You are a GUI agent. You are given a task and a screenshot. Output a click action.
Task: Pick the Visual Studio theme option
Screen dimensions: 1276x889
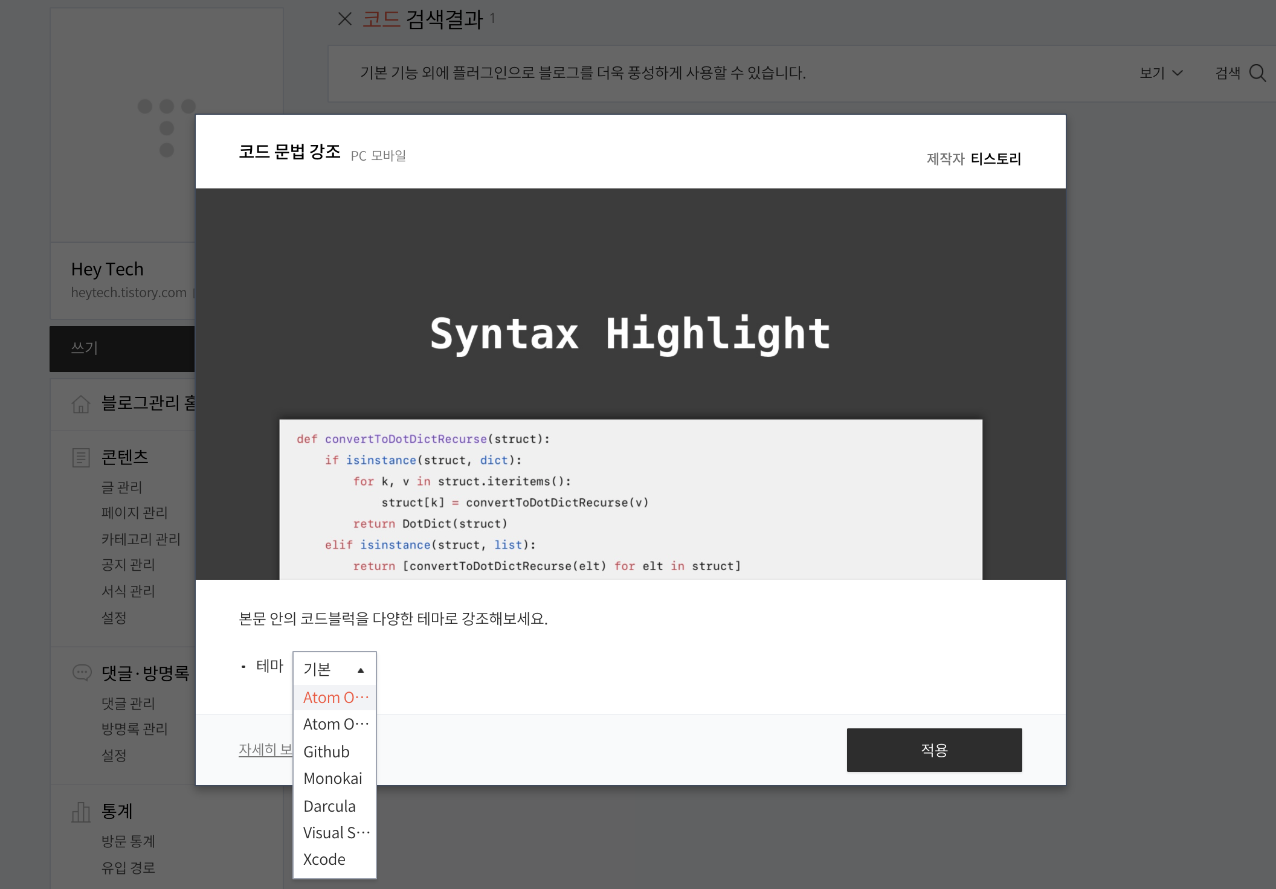tap(336, 833)
